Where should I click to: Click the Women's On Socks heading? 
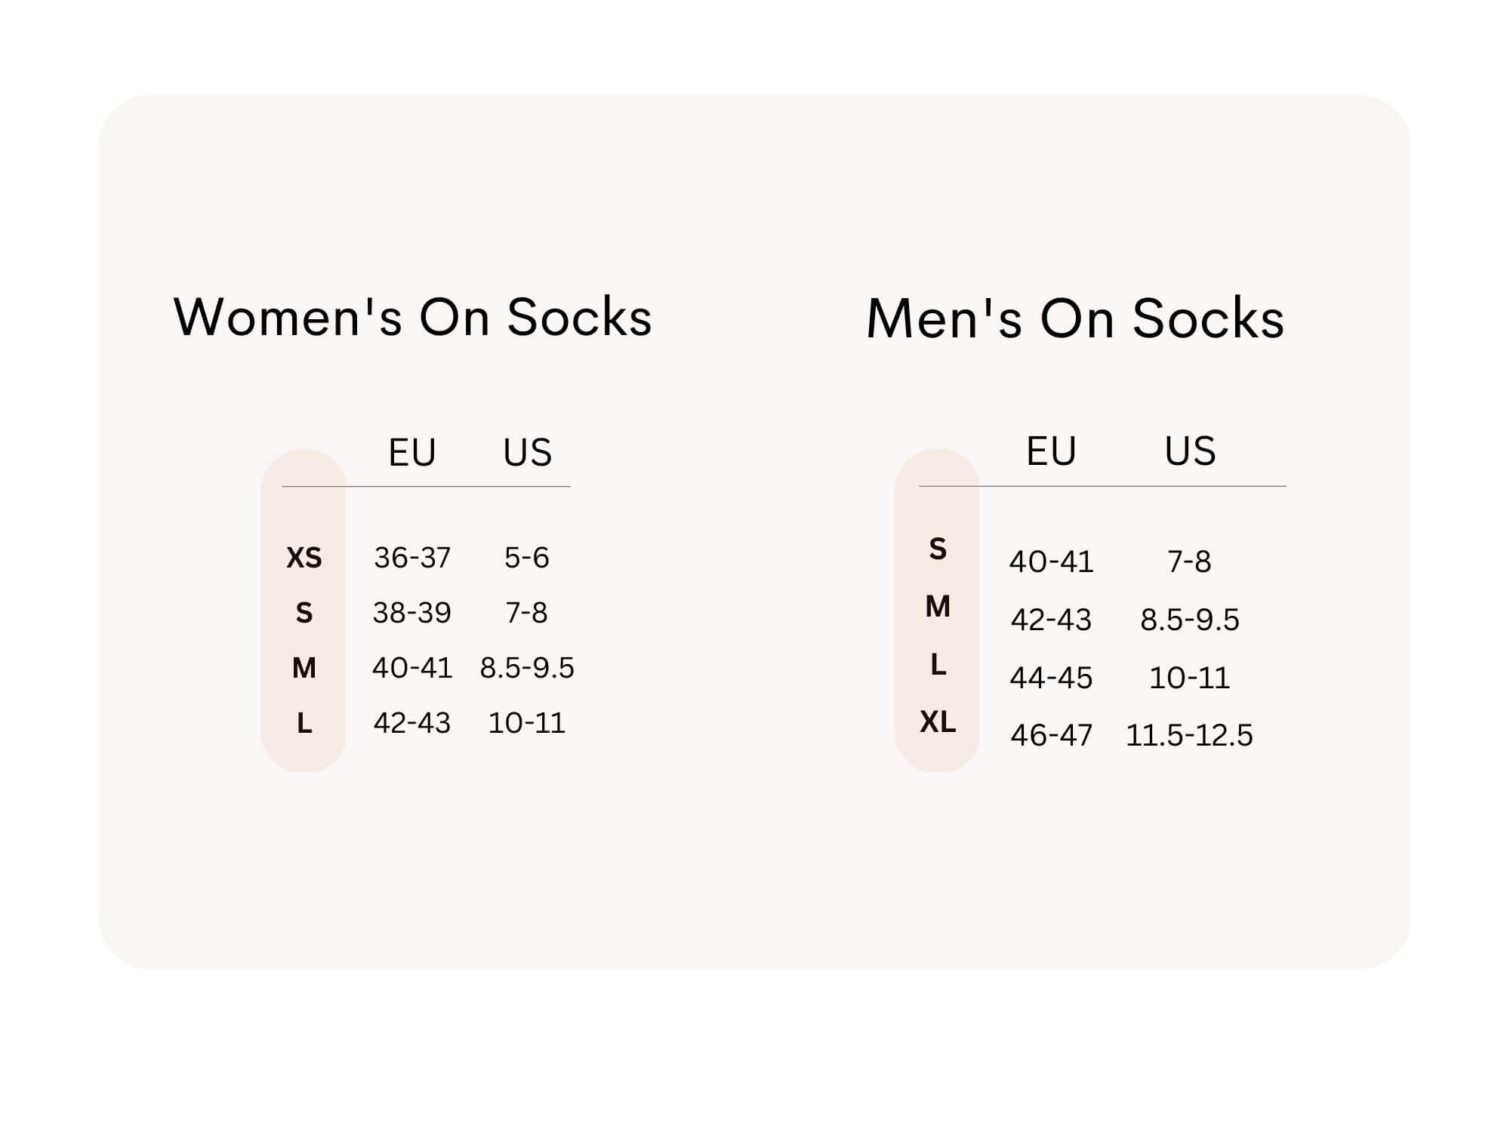pyautogui.click(x=413, y=317)
